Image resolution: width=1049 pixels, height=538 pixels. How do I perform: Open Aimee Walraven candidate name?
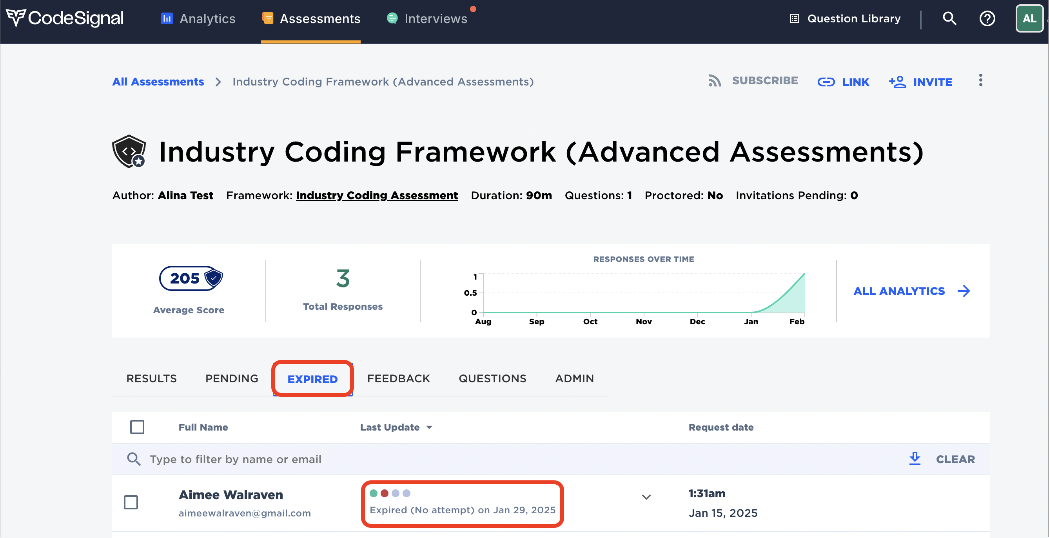[x=231, y=495]
